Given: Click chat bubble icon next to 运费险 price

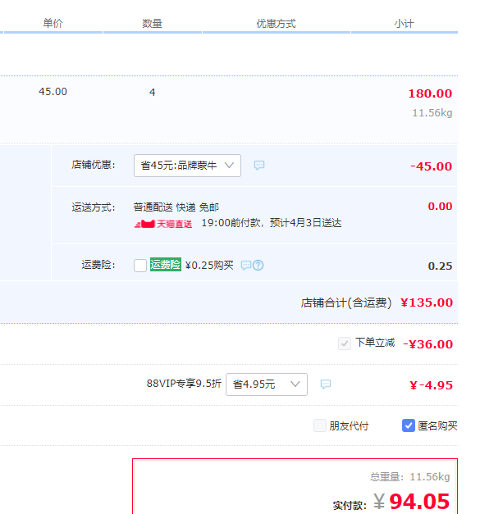Looking at the screenshot, I should (x=245, y=266).
